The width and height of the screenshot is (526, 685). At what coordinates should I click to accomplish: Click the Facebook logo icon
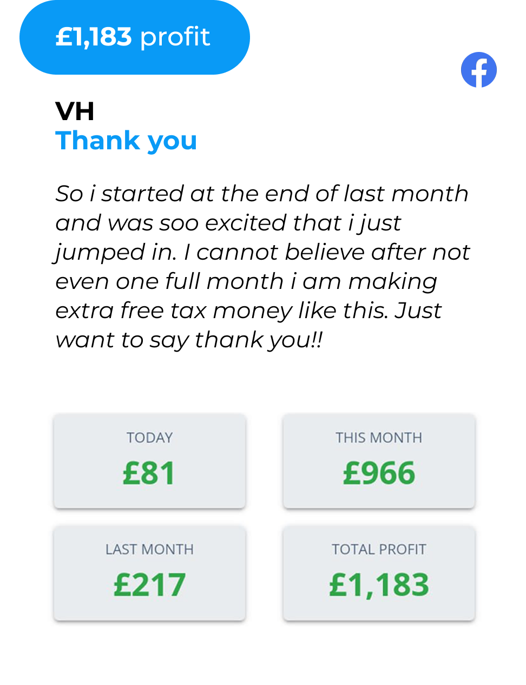coord(478,70)
